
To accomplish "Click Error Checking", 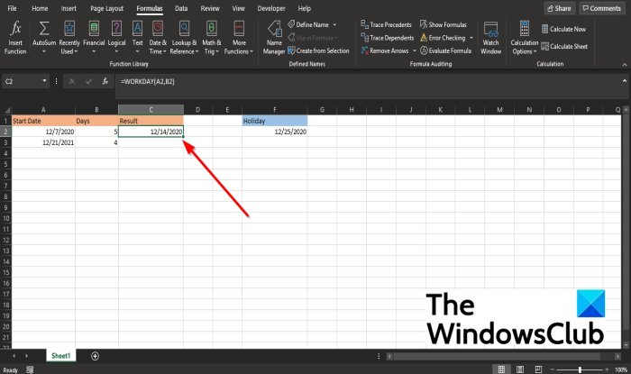I will pos(443,38).
